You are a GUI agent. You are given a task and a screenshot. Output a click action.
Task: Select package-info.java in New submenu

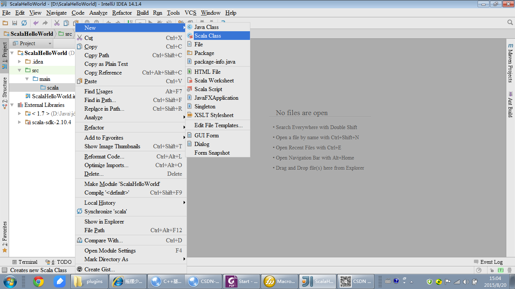pyautogui.click(x=218, y=62)
